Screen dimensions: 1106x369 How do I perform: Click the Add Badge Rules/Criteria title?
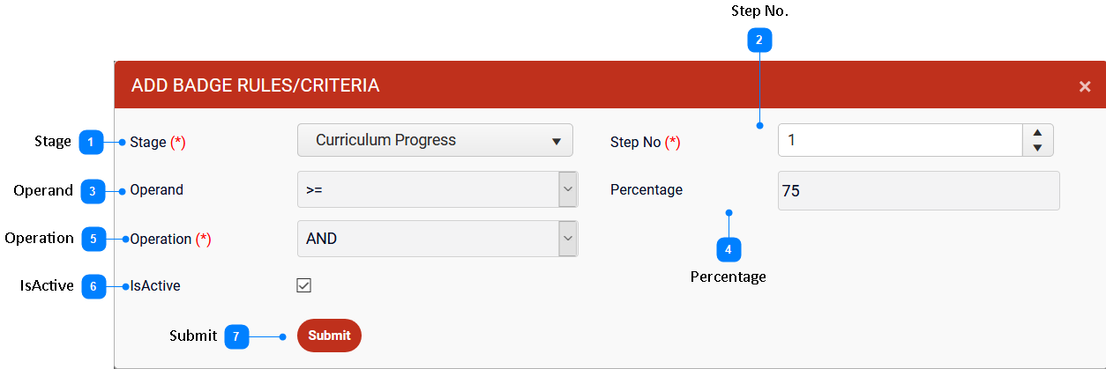point(256,85)
